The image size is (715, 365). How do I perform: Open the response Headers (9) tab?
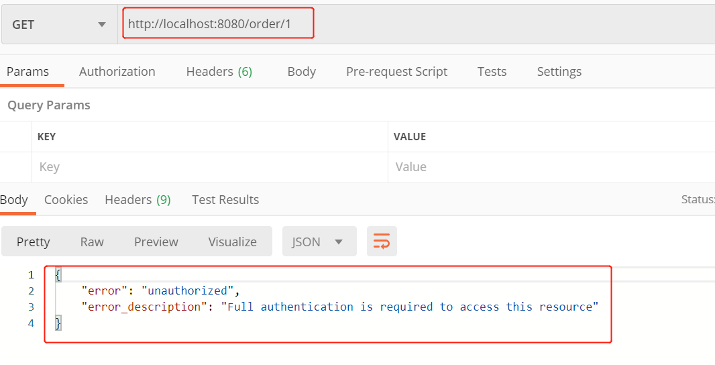[137, 200]
